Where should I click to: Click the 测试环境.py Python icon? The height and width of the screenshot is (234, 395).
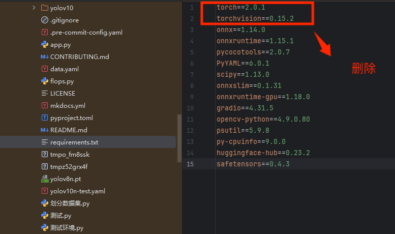[45, 228]
